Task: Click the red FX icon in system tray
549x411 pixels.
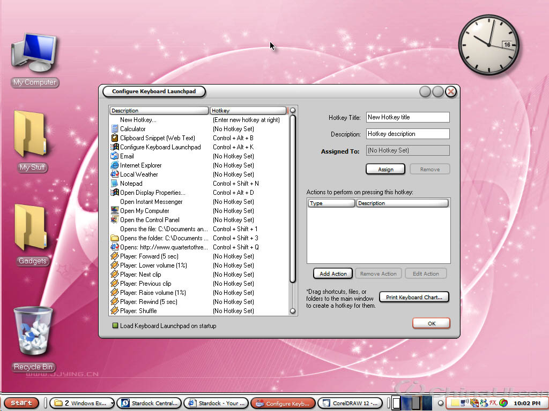Action: 493,403
